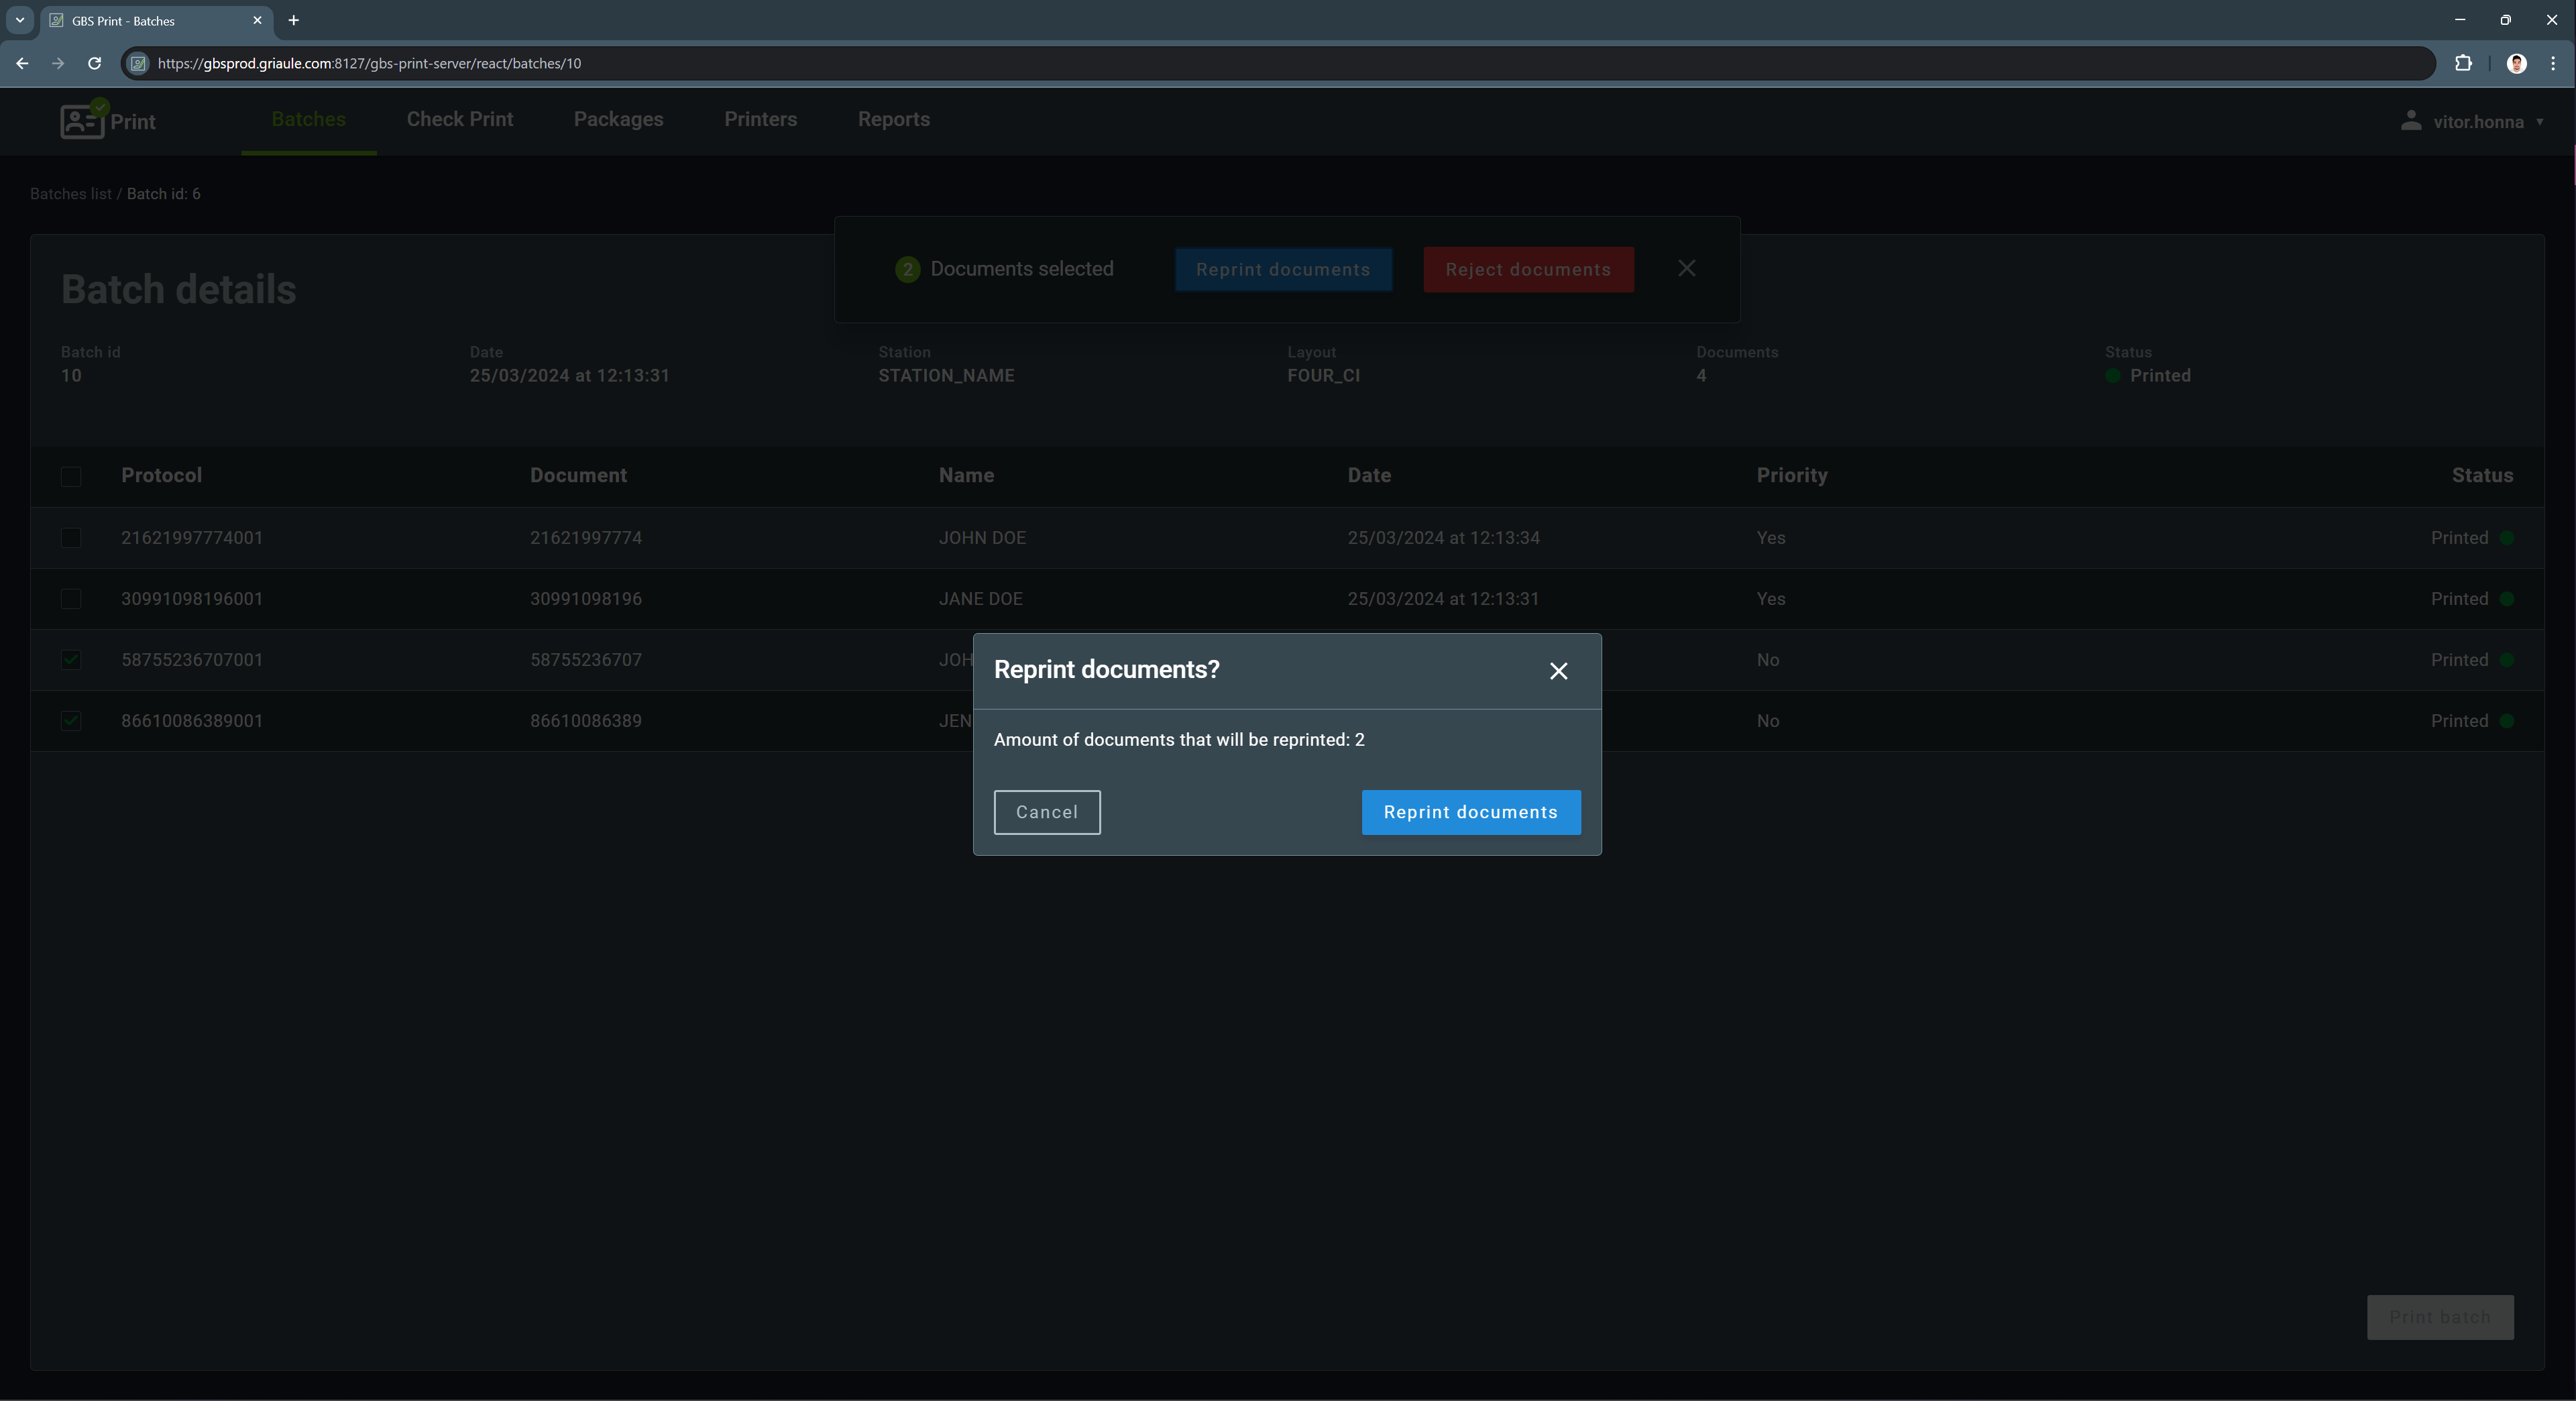Cancel the reprint dialog
2576x1401 pixels.
(1047, 812)
